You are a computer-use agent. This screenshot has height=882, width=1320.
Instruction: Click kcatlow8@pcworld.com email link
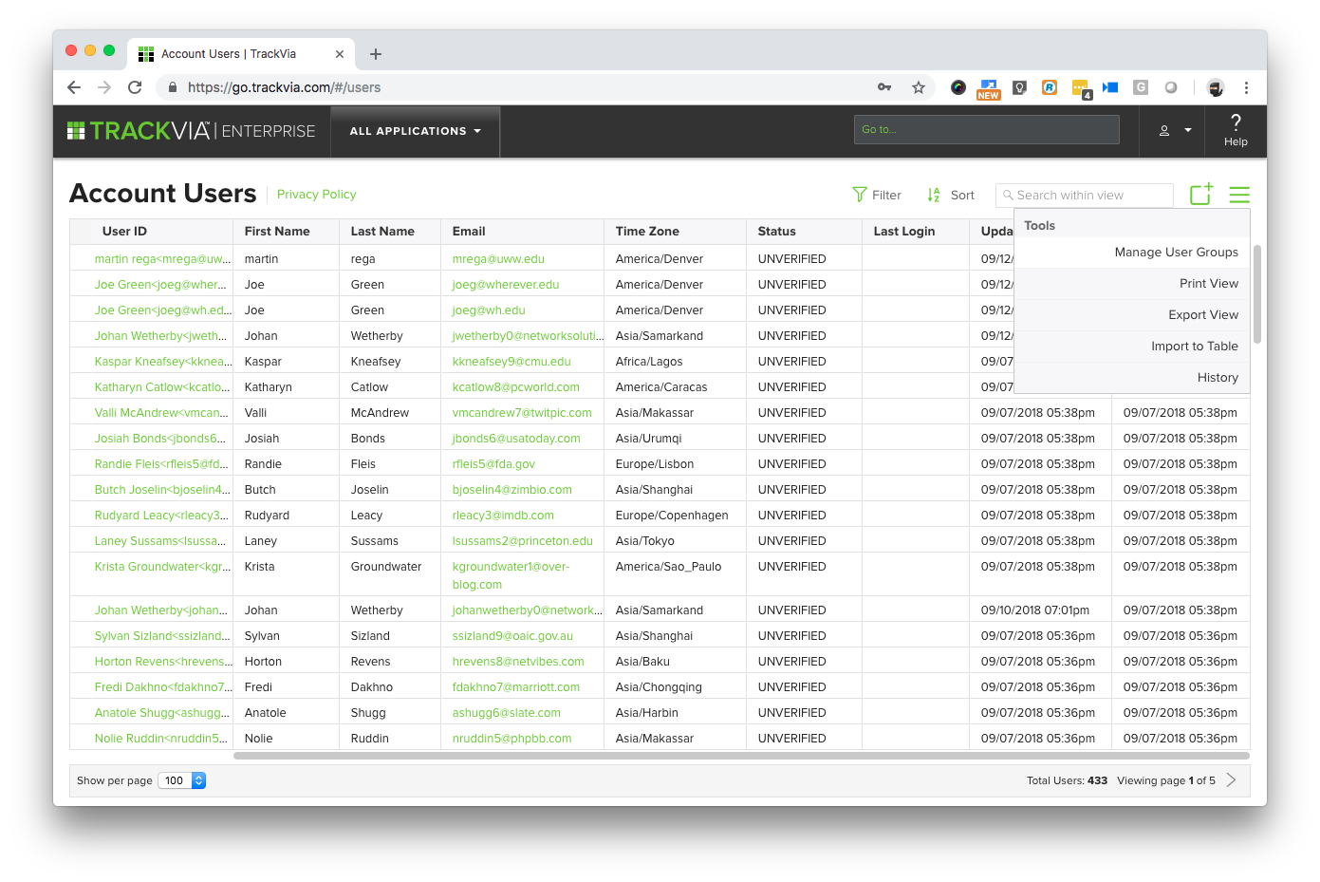pyautogui.click(x=515, y=387)
